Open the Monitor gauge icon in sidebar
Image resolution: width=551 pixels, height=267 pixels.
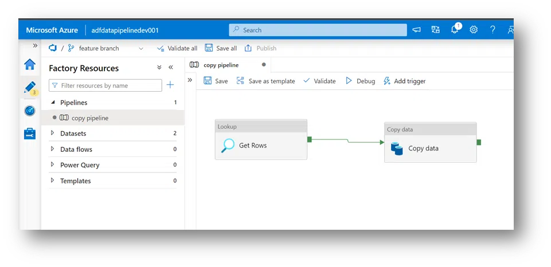click(x=29, y=111)
